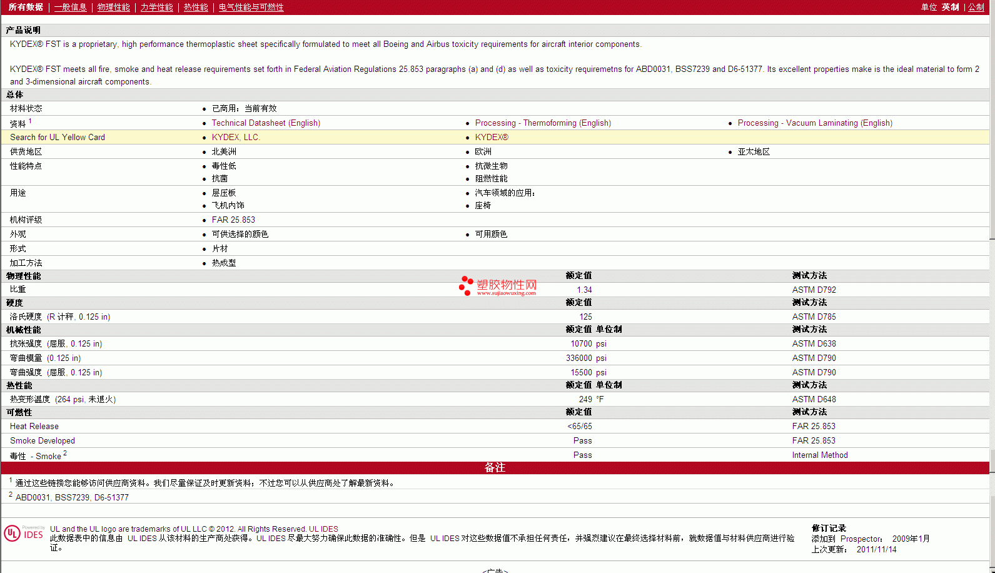This screenshot has width=995, height=573.
Task: Click the Internal Method test method
Action: pyautogui.click(x=820, y=455)
